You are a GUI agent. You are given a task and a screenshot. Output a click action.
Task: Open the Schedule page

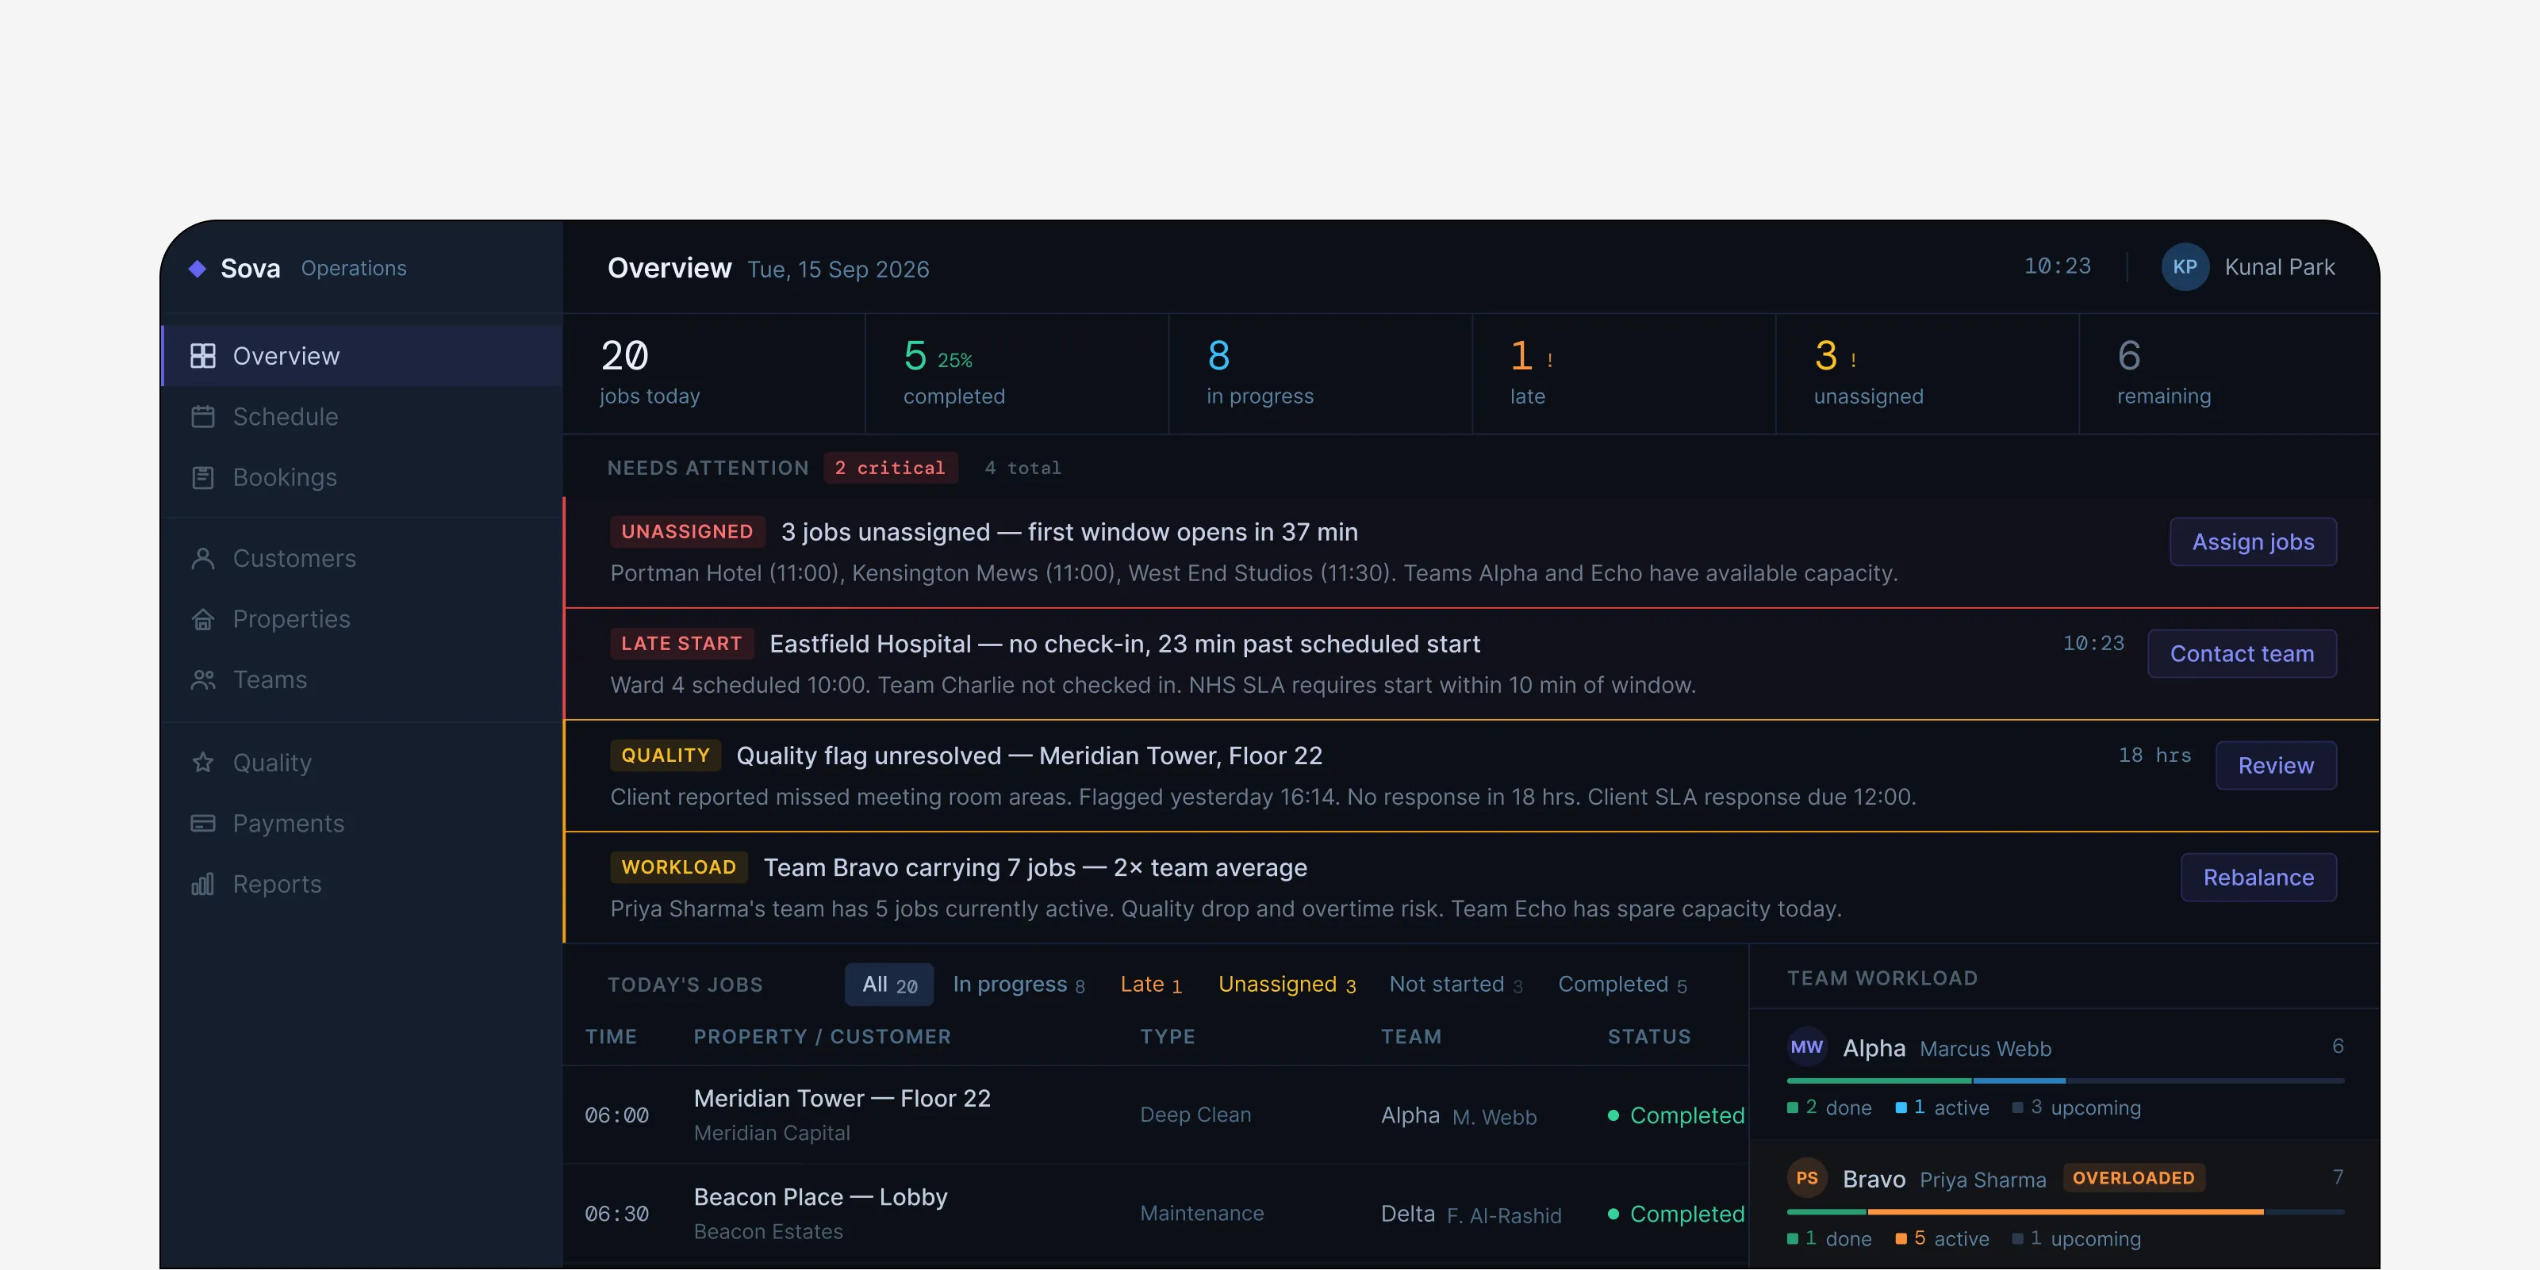pyautogui.click(x=361, y=417)
